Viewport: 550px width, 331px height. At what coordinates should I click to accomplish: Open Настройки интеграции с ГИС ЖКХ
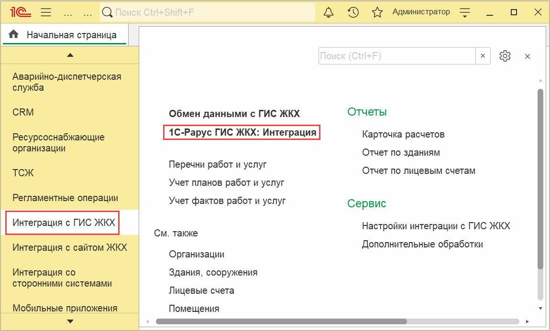coord(436,226)
